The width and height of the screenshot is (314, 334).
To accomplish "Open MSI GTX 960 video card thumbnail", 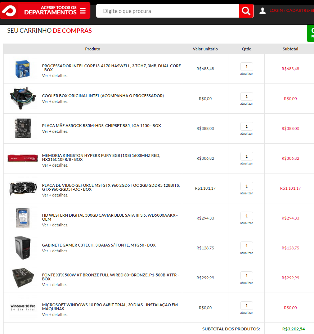I will tap(23, 188).
